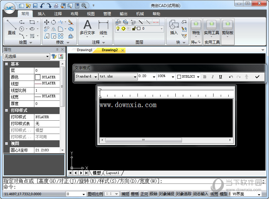
Task: Open the layer properties manager icon
Action: click(x=118, y=22)
